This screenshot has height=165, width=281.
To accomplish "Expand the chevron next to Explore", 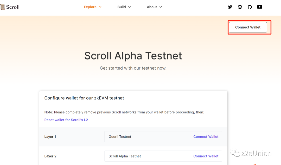I will [100, 7].
